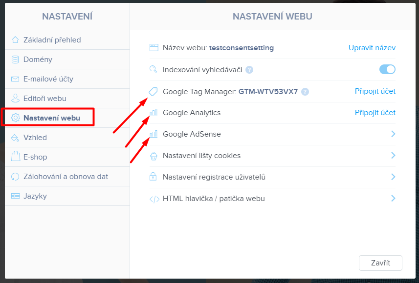Click the restore icon beside Zálohování a obnova dat
This screenshot has width=419, height=283.
[x=15, y=177]
